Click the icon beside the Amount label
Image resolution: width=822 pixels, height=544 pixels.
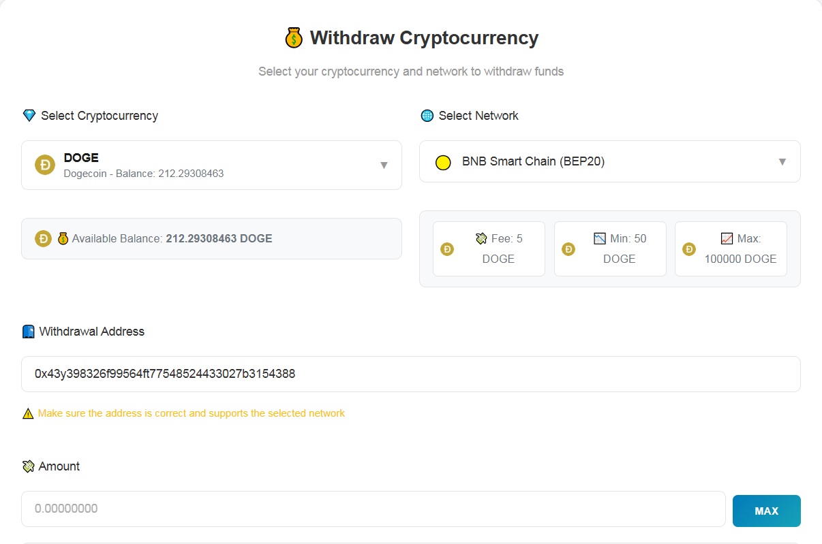(x=28, y=466)
